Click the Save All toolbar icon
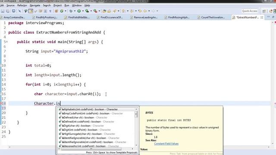This screenshot has height=155, width=276. (8, 11)
